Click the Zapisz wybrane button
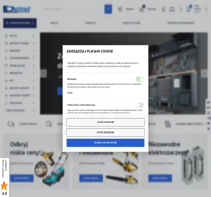211x197 pixels. [105, 122]
